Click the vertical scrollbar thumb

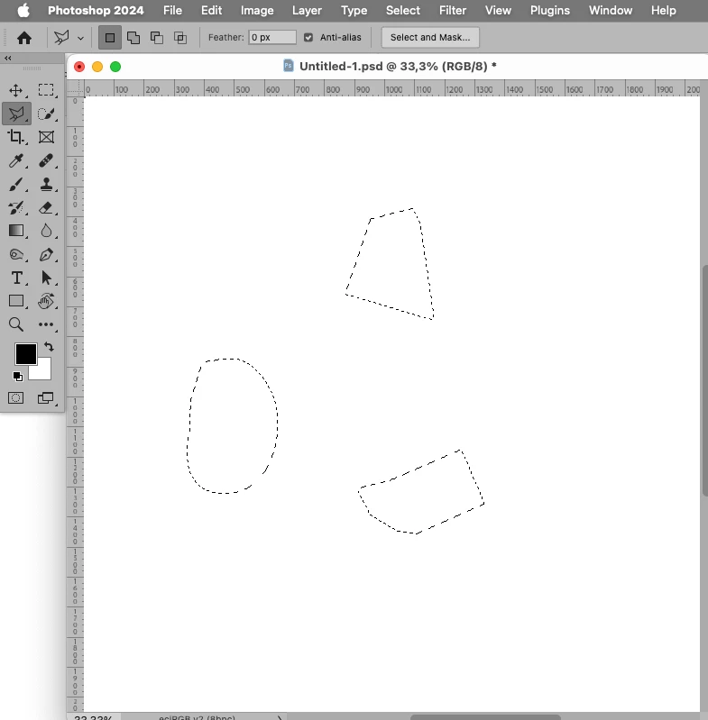[704, 380]
